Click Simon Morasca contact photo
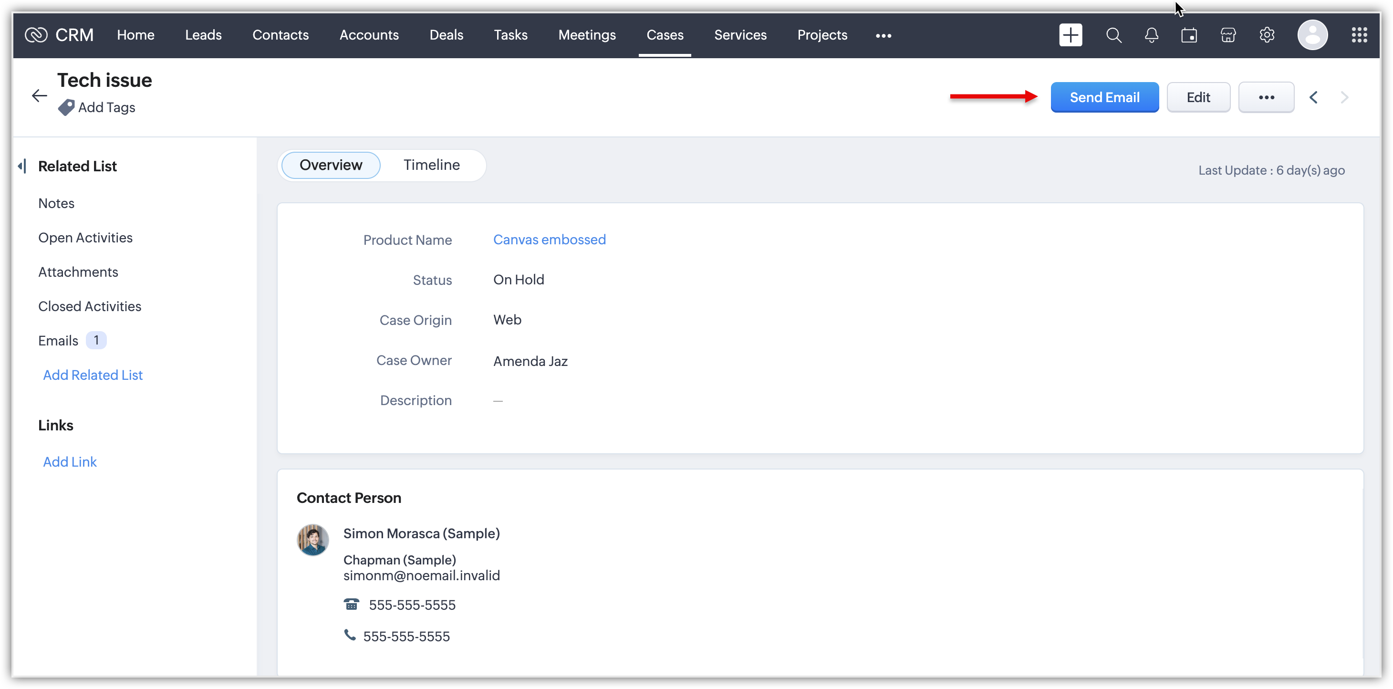 pos(312,540)
